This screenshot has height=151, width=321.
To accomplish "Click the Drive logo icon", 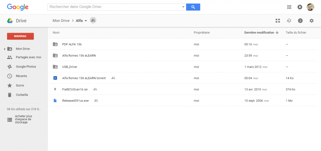I will click(x=10, y=21).
